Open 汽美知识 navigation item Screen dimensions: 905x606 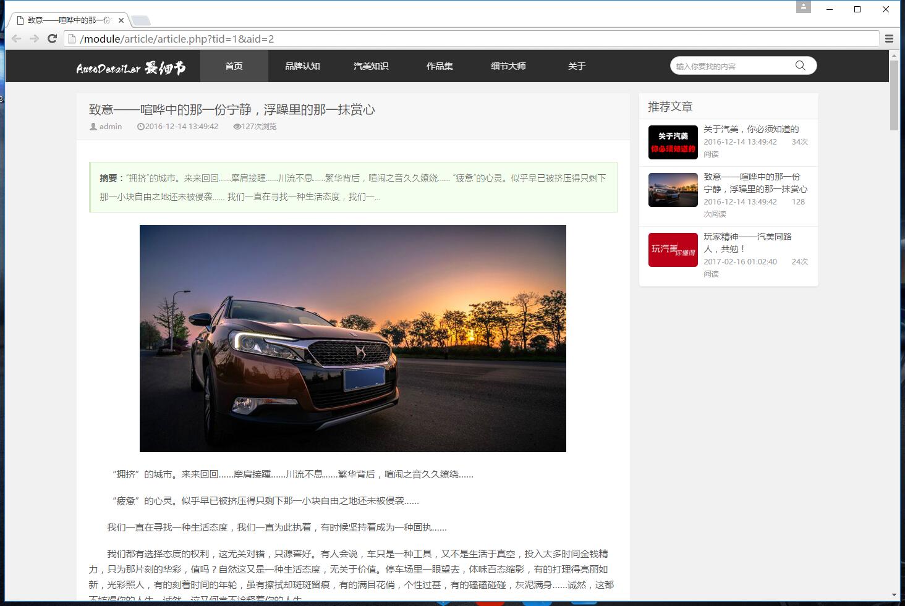[x=371, y=66]
